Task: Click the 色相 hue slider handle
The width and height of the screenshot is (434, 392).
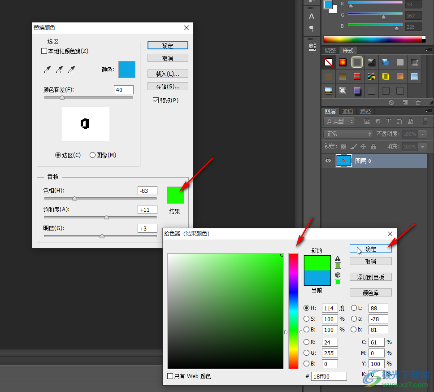Action: coord(74,198)
